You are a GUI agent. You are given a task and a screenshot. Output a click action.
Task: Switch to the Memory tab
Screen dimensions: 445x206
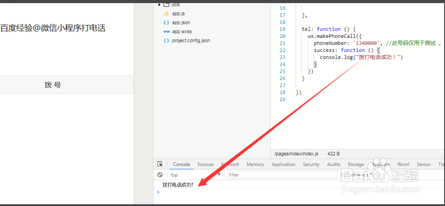tap(255, 164)
